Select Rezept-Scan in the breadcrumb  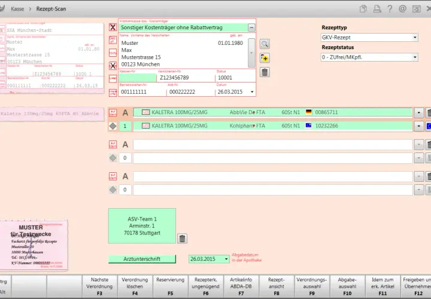tap(51, 9)
